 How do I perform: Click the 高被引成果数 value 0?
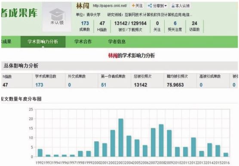201,85
